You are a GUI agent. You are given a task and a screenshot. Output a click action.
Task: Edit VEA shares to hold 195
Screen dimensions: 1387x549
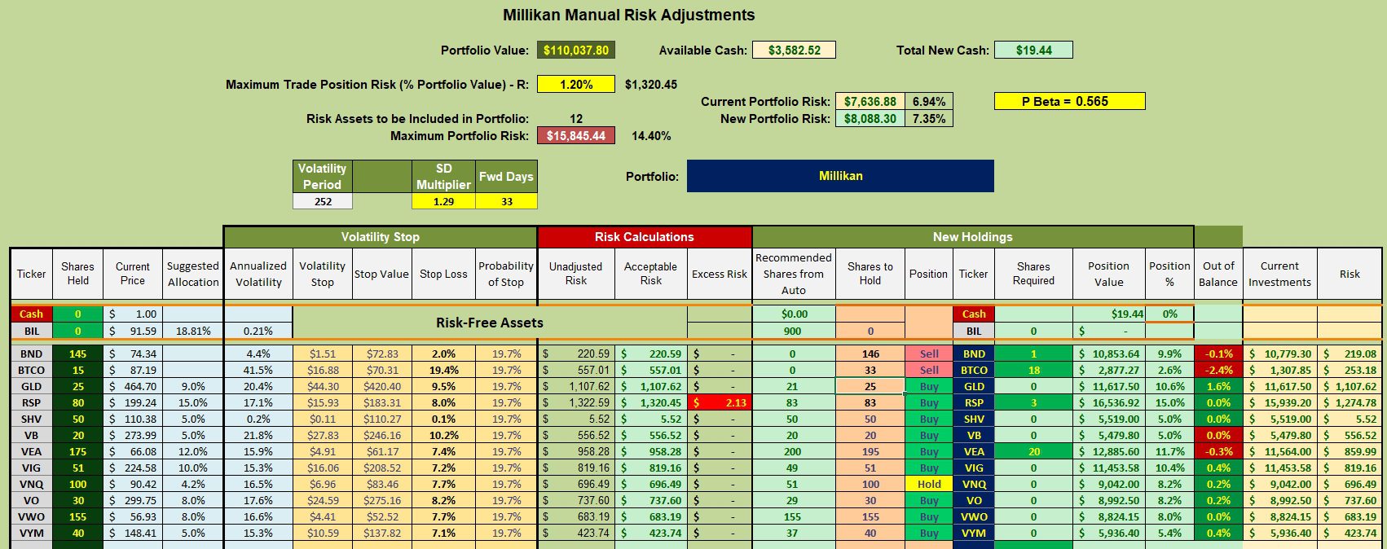[870, 451]
